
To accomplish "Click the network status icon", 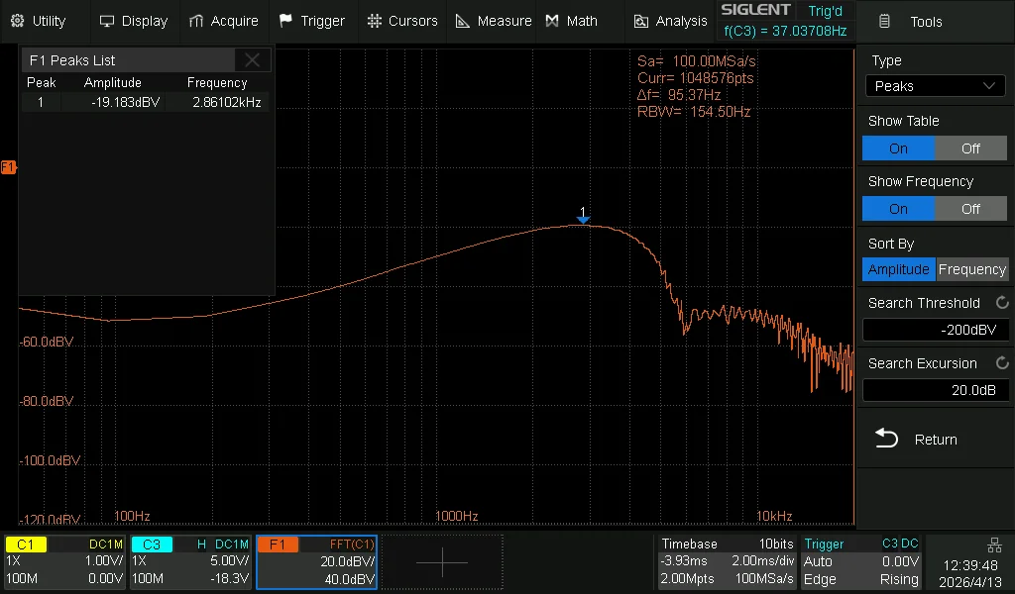I will point(993,545).
